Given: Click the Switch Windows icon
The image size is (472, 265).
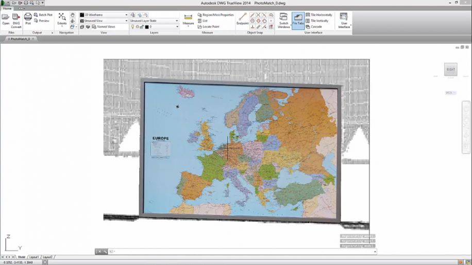Looking at the screenshot, I should [x=284, y=20].
